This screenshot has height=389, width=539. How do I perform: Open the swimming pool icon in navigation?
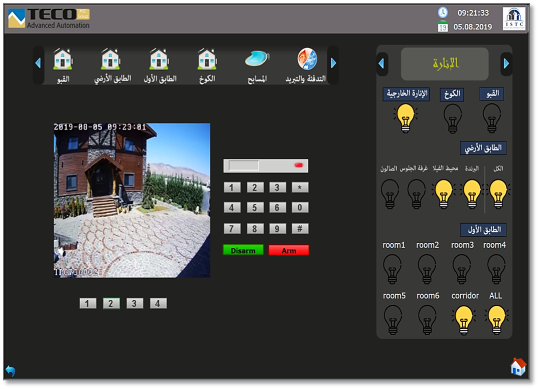(x=257, y=59)
